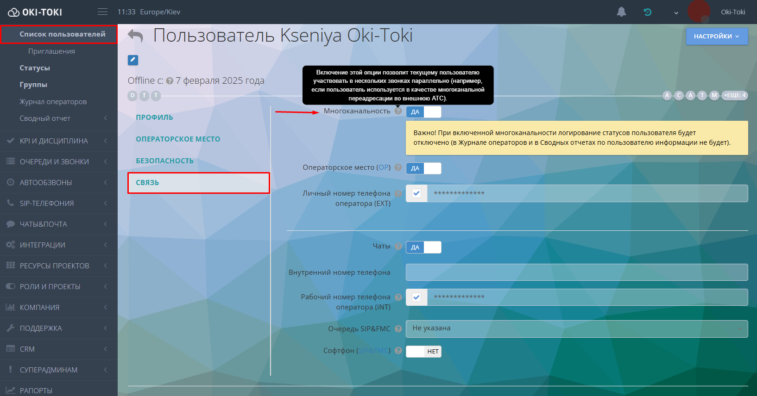Click the D status badge
The width and height of the screenshot is (757, 396).
coord(132,95)
